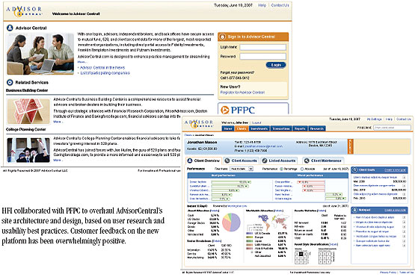
Task: Click into the Login name field
Action: tap(262, 47)
